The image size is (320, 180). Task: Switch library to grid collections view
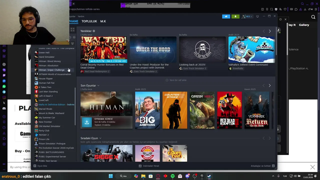[72, 29]
